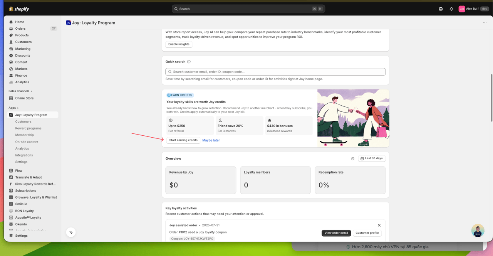The width and height of the screenshot is (493, 256).
Task: Click the page vertical scrollbar
Action: click(491, 98)
